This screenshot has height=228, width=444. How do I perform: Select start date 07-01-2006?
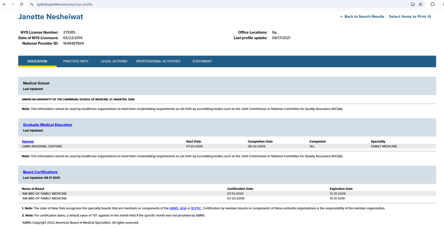pos(194,146)
